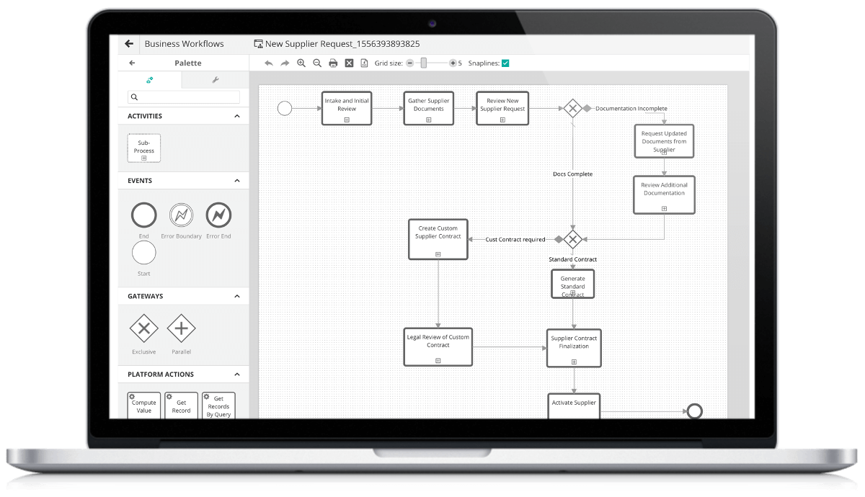Choose the Error End event in the palette
Image resolution: width=865 pixels, height=497 pixels.
click(218, 215)
